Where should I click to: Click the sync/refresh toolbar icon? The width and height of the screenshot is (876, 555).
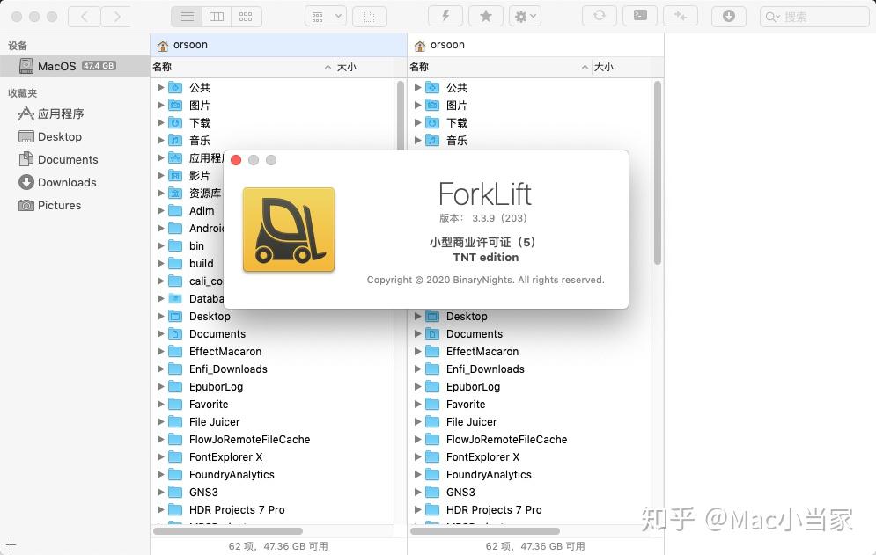[600, 16]
